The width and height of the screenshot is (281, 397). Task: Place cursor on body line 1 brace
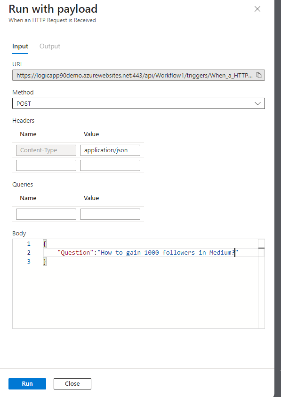45,244
